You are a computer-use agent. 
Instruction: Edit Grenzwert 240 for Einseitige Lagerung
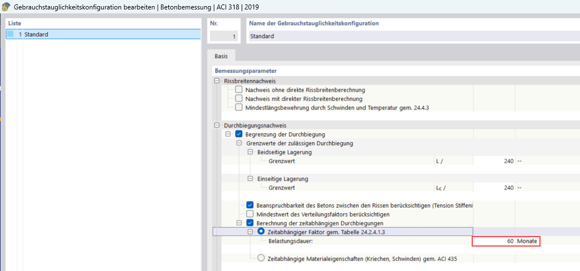click(x=494, y=188)
